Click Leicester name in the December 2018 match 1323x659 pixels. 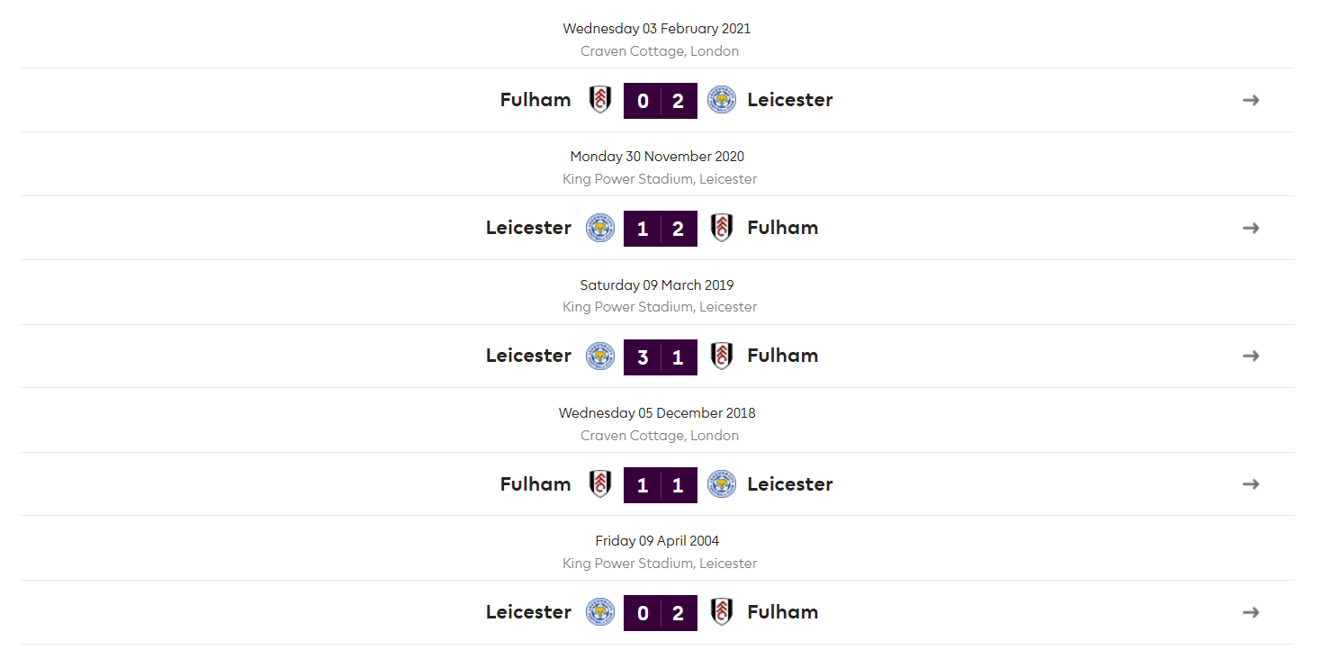790,484
